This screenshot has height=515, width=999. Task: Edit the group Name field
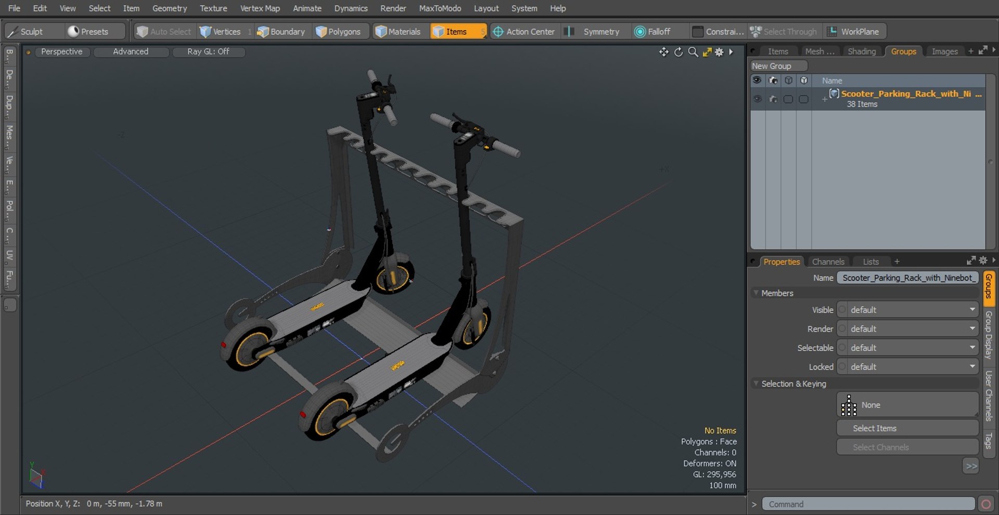tap(907, 278)
